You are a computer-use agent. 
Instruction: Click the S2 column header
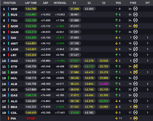(x=89, y=3)
